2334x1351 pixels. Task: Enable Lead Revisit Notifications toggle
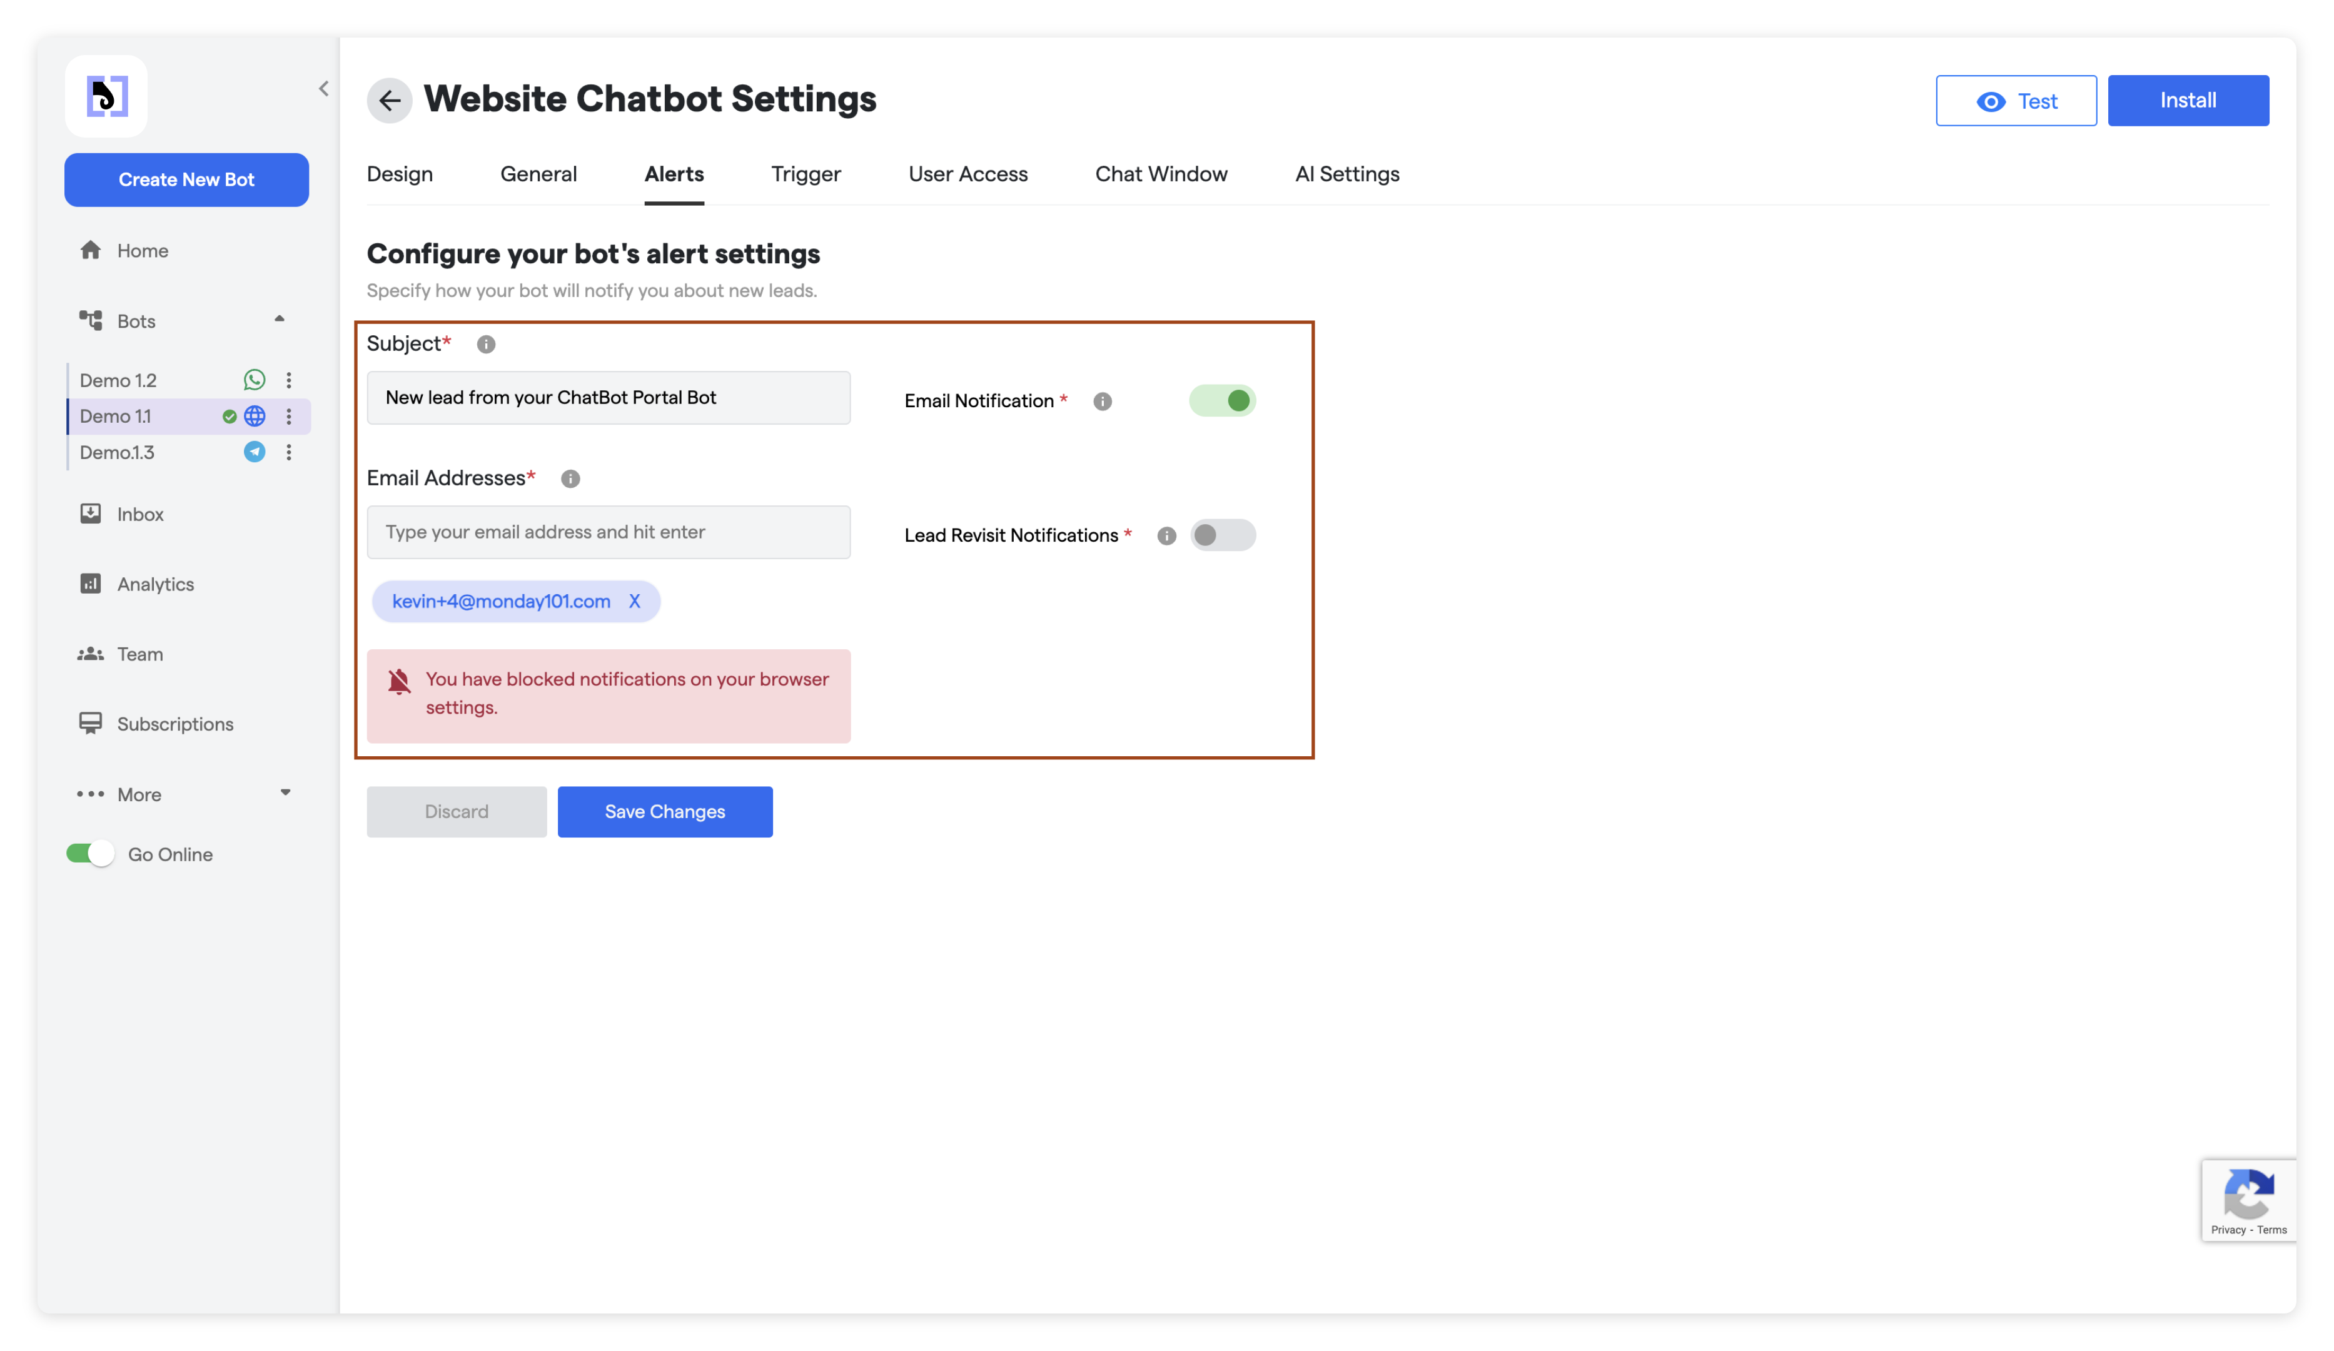(x=1221, y=535)
